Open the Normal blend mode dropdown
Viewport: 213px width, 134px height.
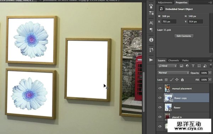pyautogui.click(x=173, y=73)
